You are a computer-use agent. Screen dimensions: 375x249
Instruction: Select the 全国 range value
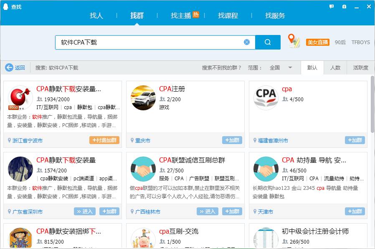[x=274, y=68]
